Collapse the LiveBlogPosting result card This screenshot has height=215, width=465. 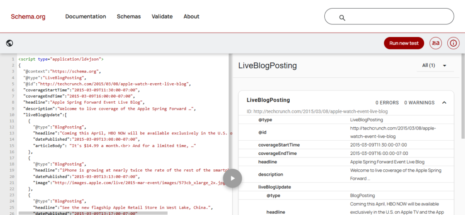[x=444, y=103]
